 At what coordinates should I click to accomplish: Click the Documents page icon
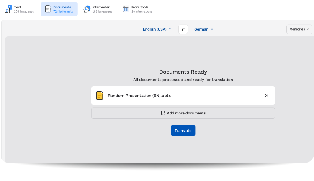coord(48,9)
